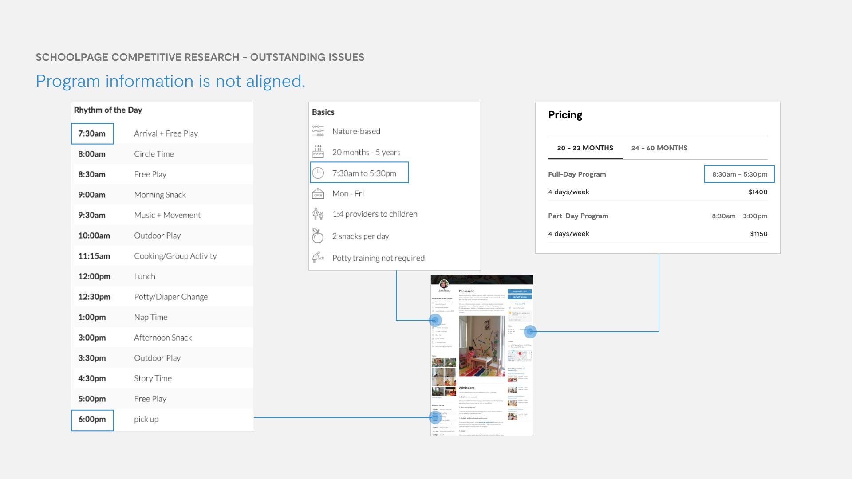Click the '8:00am' time cell
The width and height of the screenshot is (852, 479).
[x=92, y=154]
